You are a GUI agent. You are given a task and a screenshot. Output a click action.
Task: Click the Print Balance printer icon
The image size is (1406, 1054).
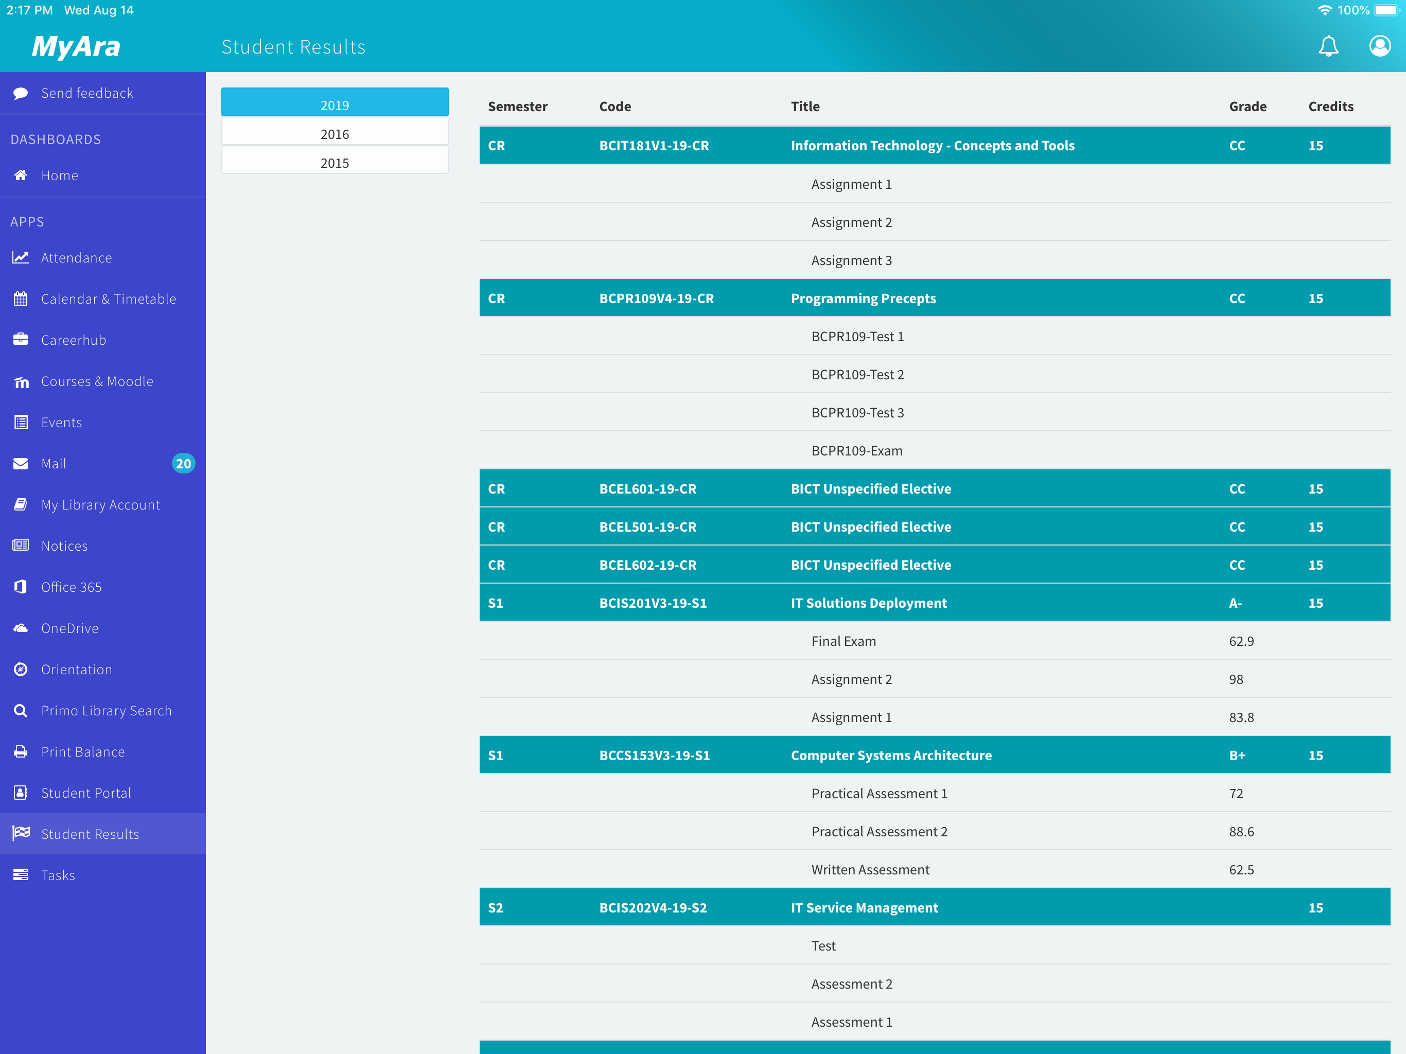pos(21,751)
